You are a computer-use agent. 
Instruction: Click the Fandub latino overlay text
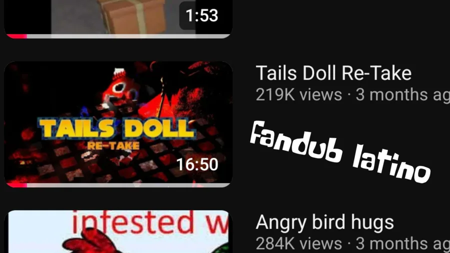tap(340, 151)
